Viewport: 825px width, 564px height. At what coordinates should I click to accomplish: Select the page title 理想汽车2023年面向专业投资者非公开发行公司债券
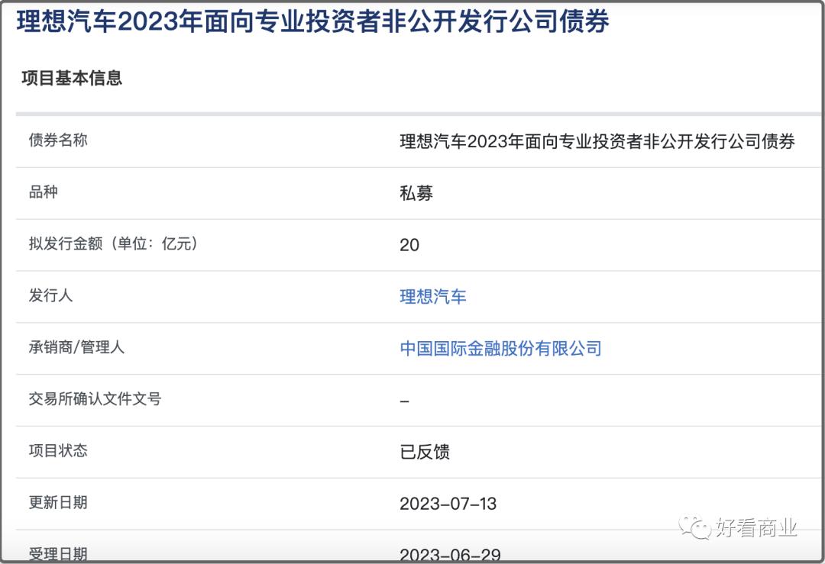click(312, 21)
